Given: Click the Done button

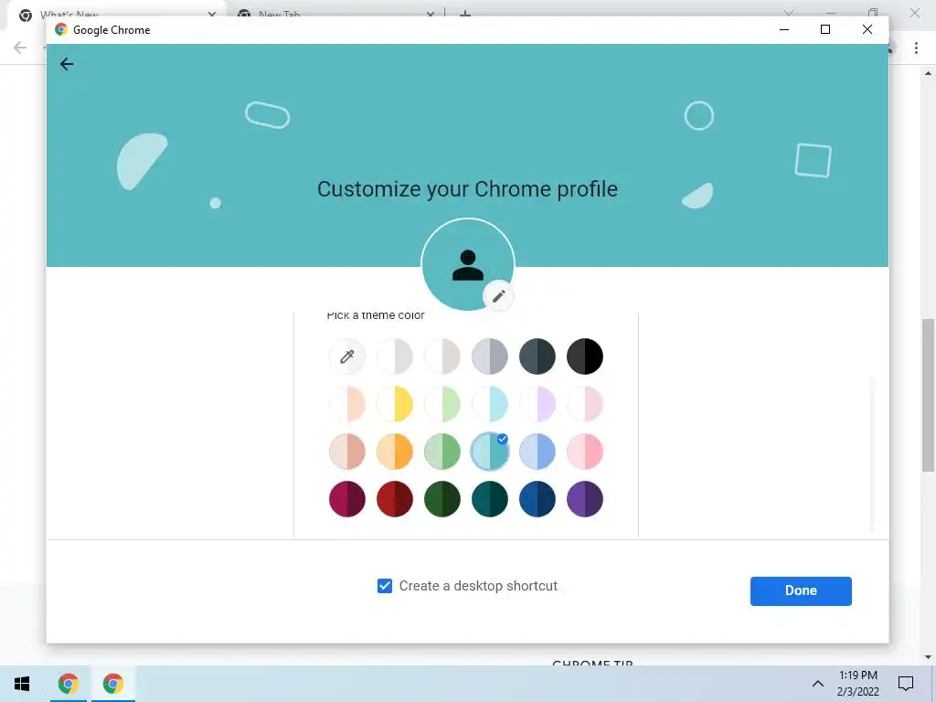Looking at the screenshot, I should 801,591.
